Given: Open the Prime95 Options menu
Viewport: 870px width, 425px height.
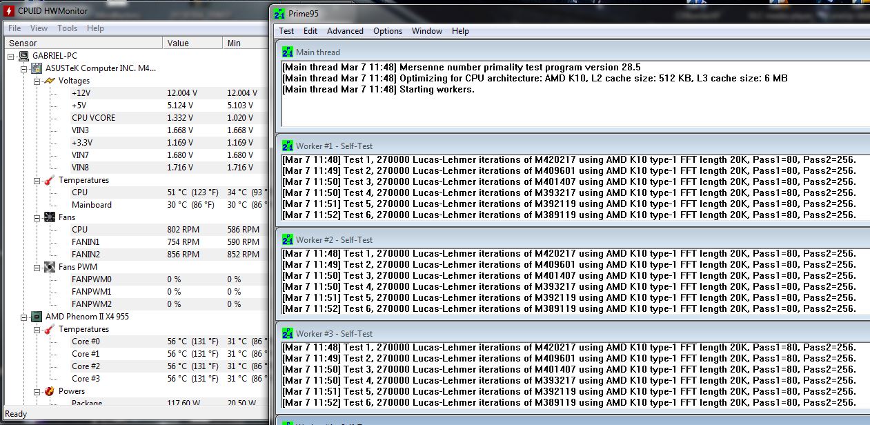Looking at the screenshot, I should (x=388, y=31).
